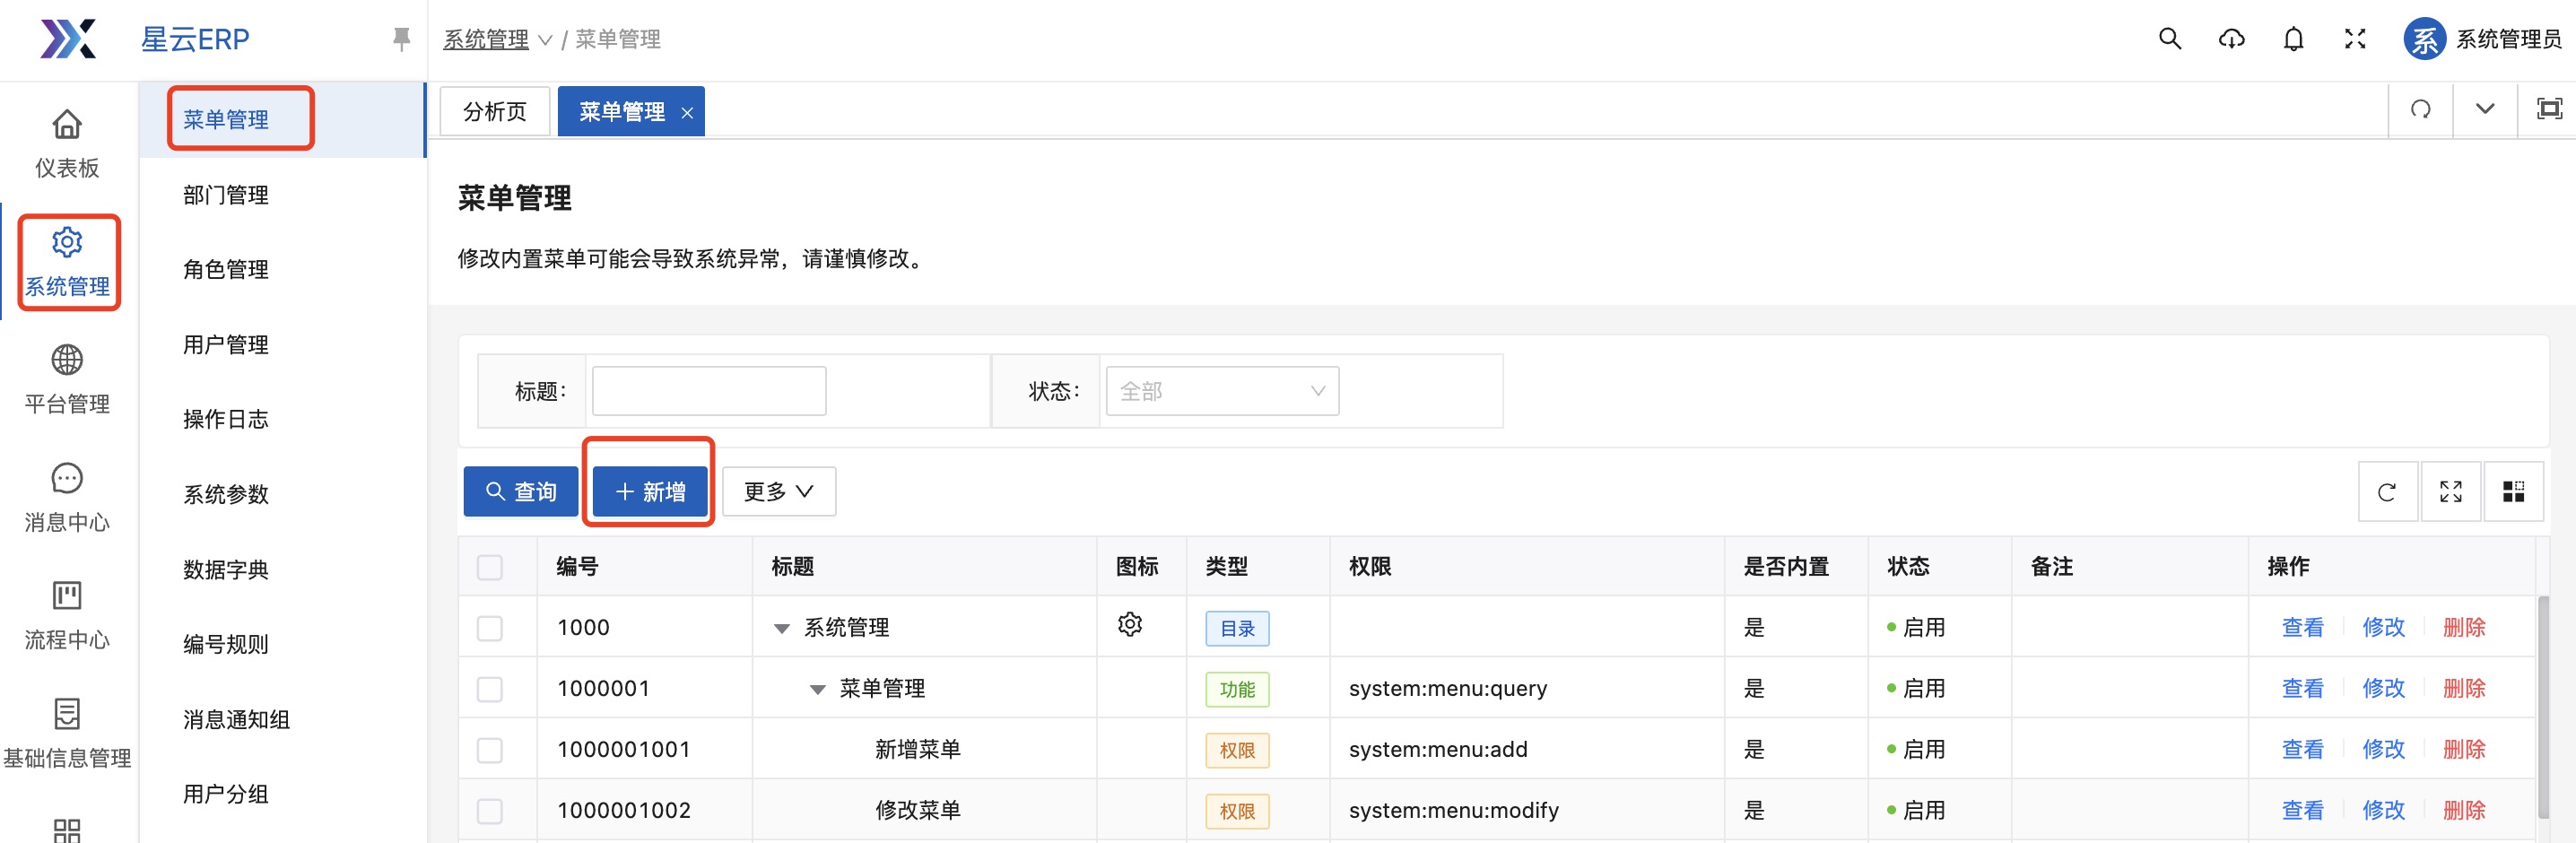Open 角色管理 in the submenu

click(226, 270)
